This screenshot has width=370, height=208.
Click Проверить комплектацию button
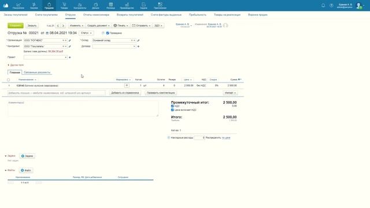click(161, 92)
